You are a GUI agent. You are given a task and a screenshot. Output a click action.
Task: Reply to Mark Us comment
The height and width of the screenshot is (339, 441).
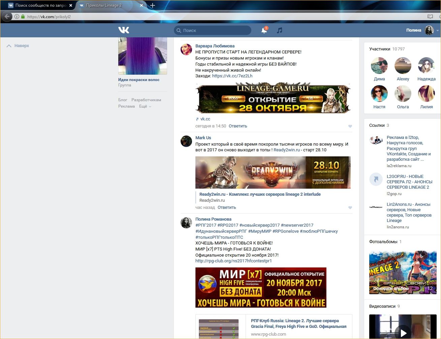(x=227, y=208)
